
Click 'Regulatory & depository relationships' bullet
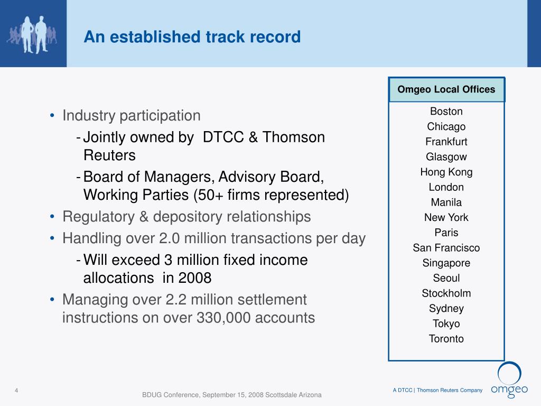point(186,217)
